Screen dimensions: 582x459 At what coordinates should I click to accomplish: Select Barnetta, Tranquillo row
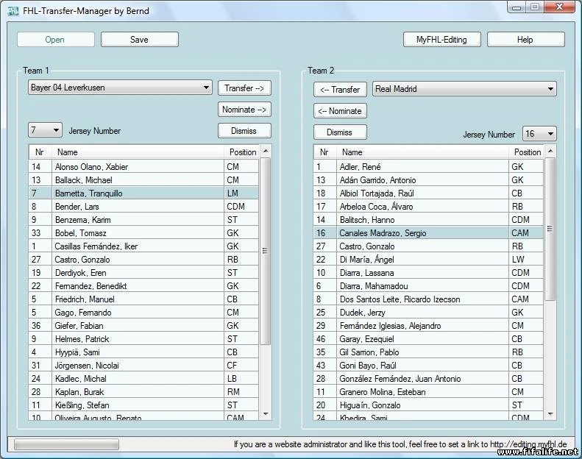coord(143,193)
